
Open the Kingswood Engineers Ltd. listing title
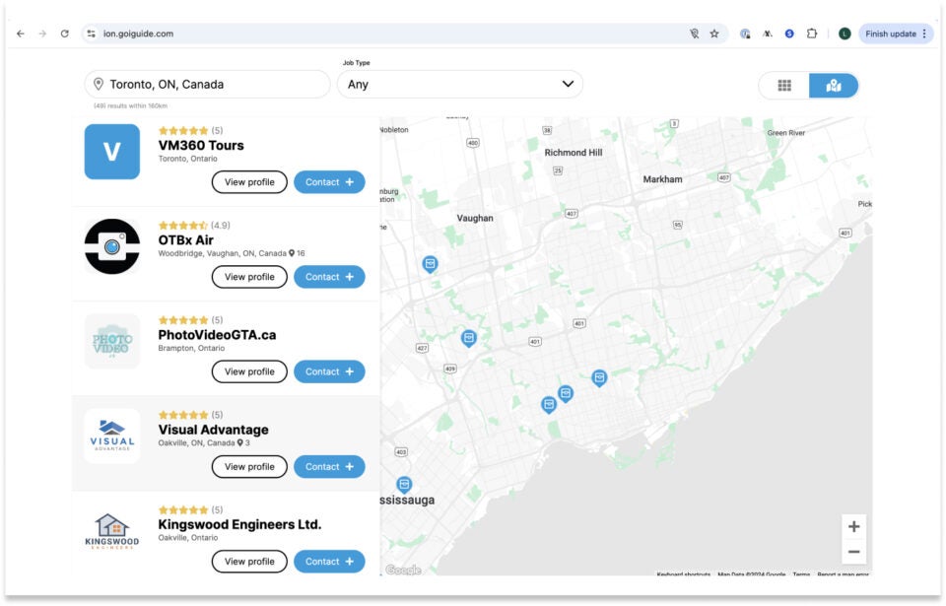click(239, 524)
